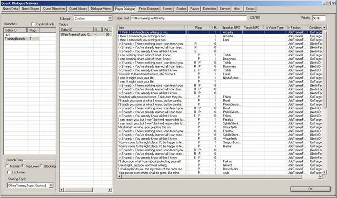Select the 'Your power over others' row
Image resolution: width=337 pixels, height=198 pixels.
220,173
